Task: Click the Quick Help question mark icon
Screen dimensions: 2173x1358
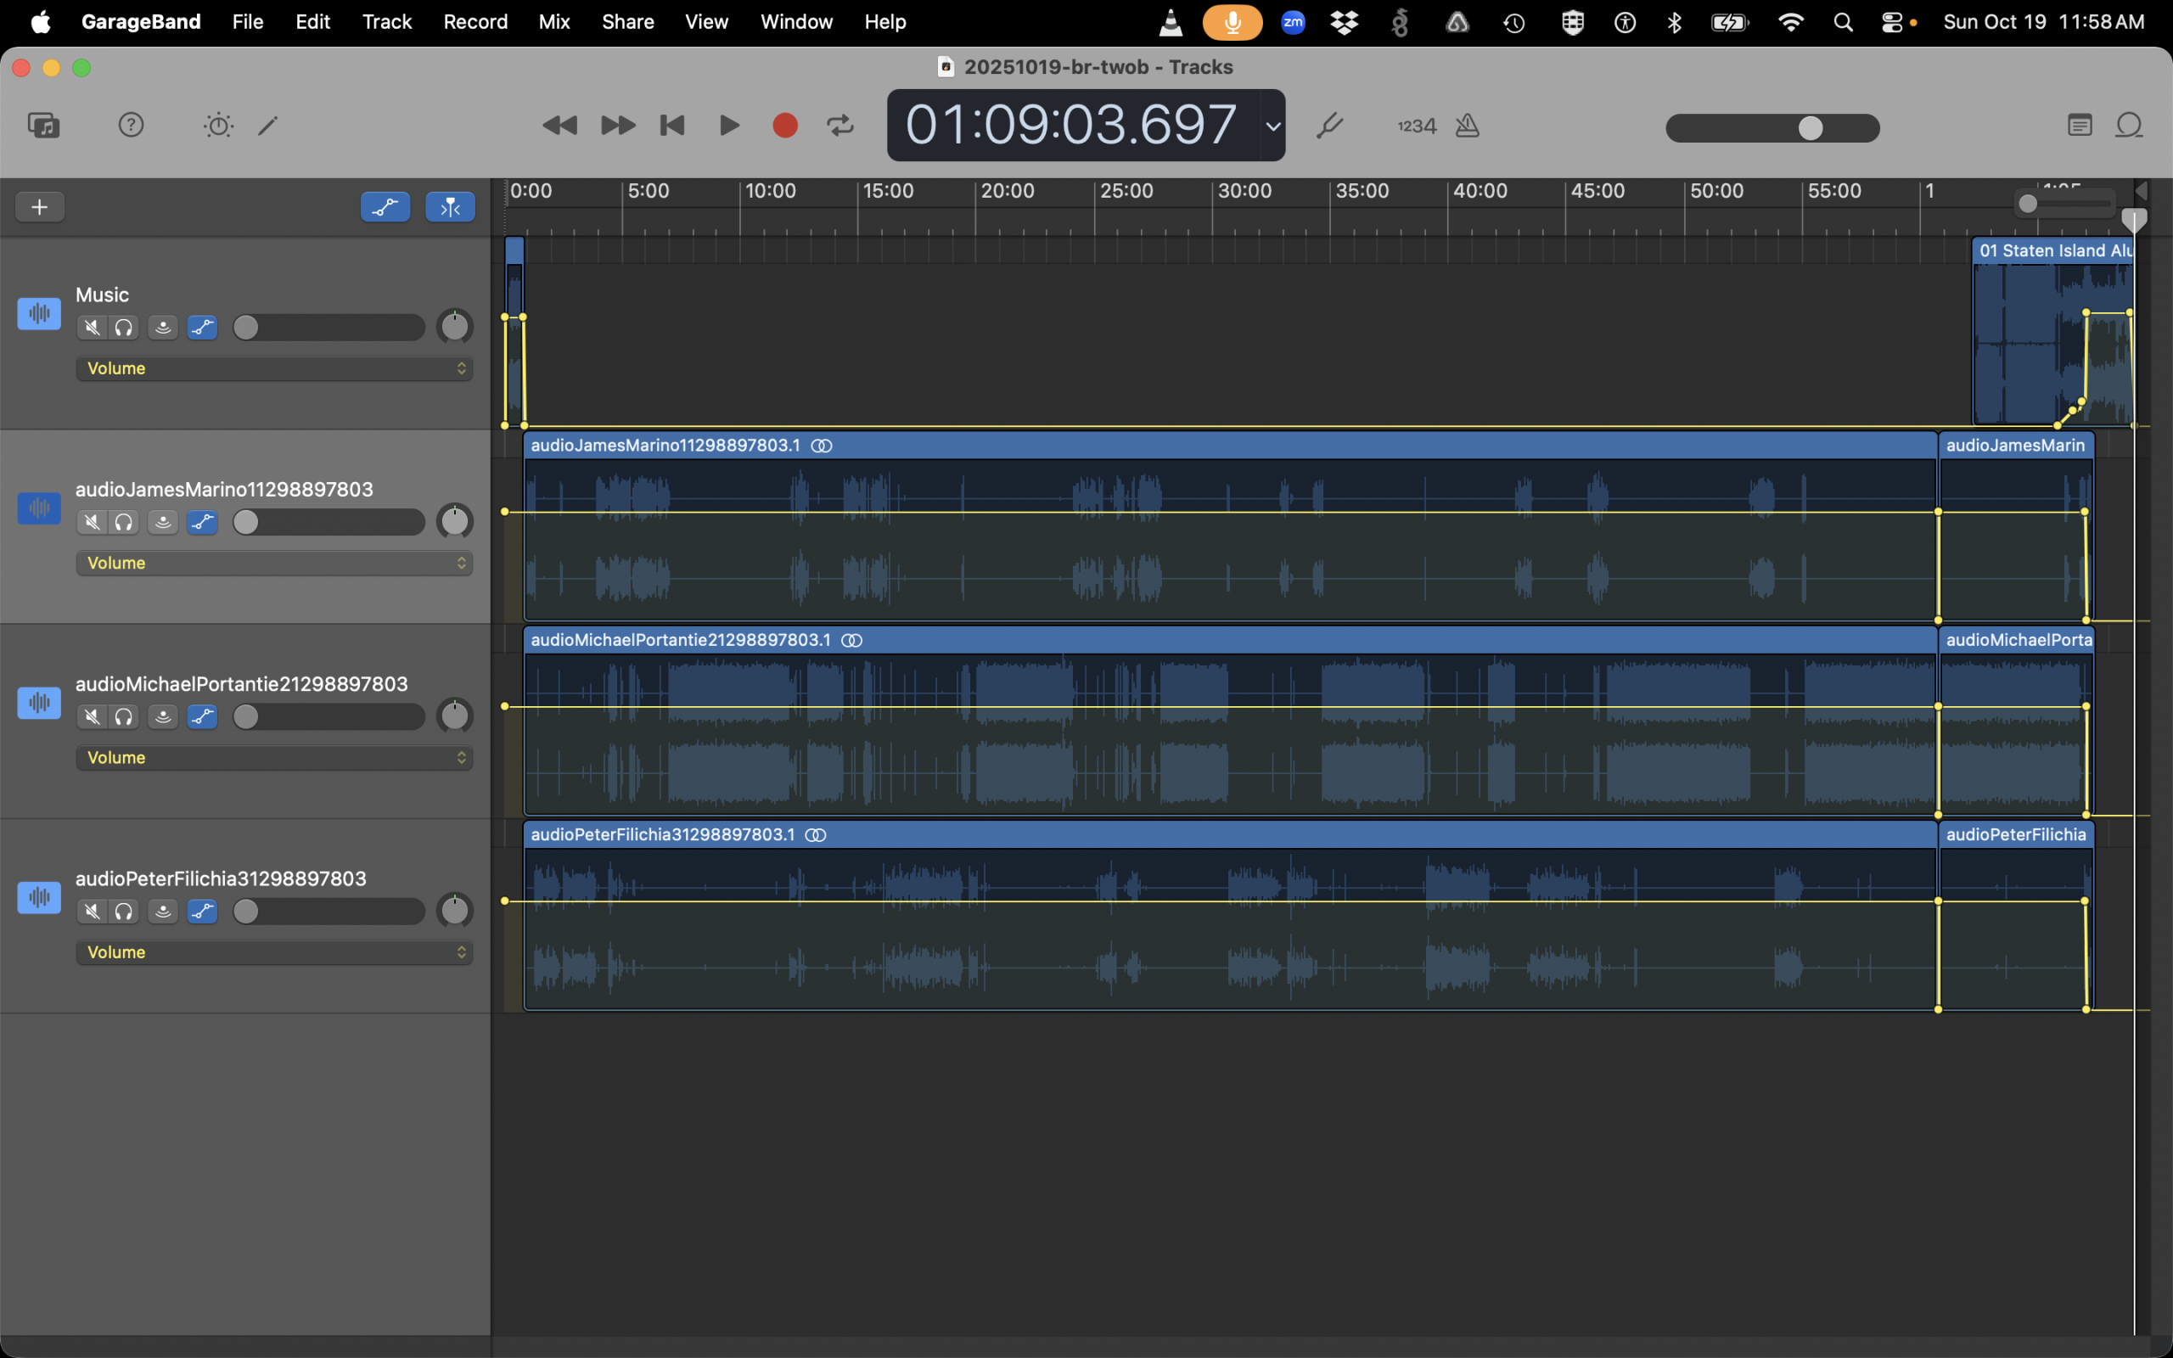Action: click(131, 125)
